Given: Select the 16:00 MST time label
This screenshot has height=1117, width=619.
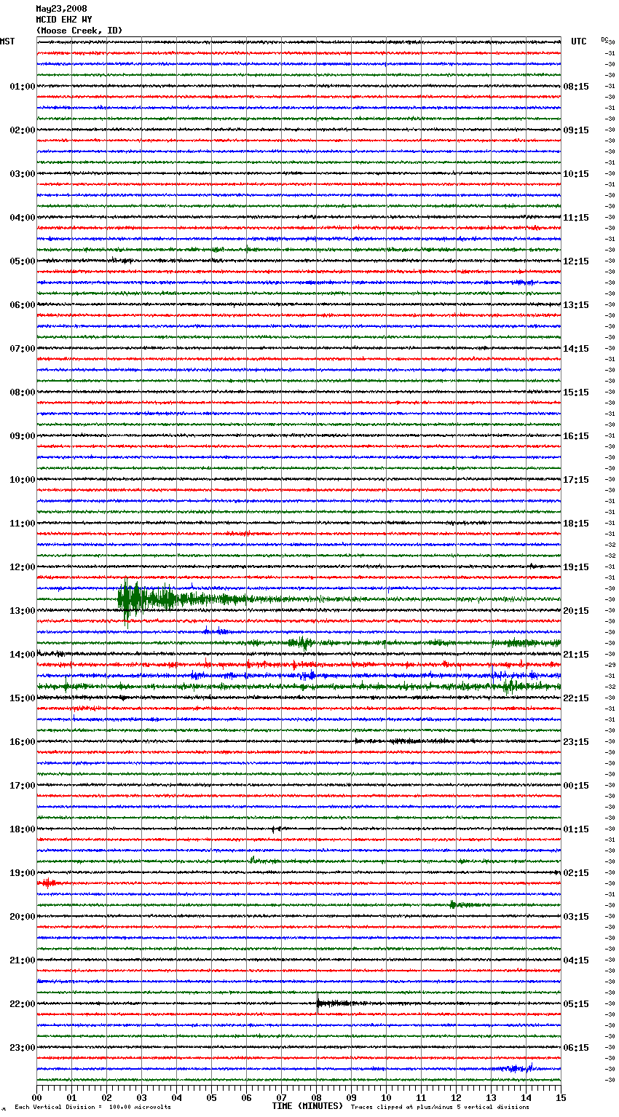Looking at the screenshot, I should click(23, 742).
